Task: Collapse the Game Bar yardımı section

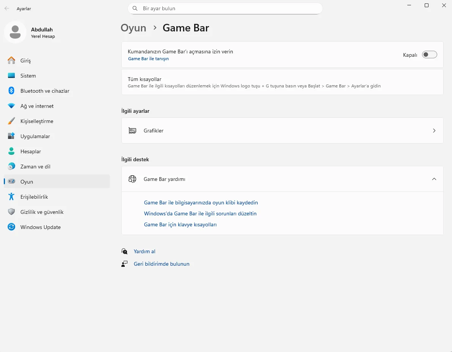Action: coord(434,179)
